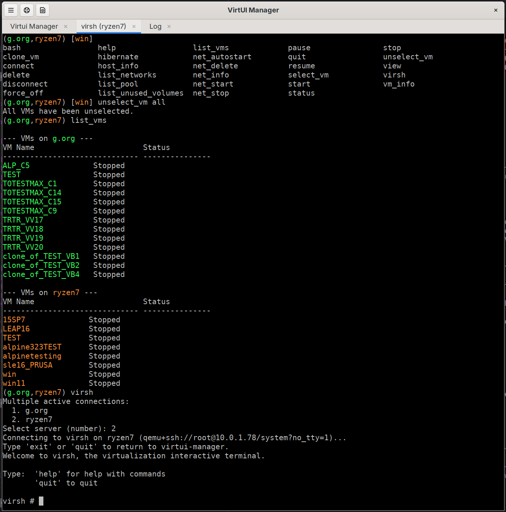Image resolution: width=506 pixels, height=512 pixels.
Task: Click the virsh # prompt cursor
Action: coord(41,501)
